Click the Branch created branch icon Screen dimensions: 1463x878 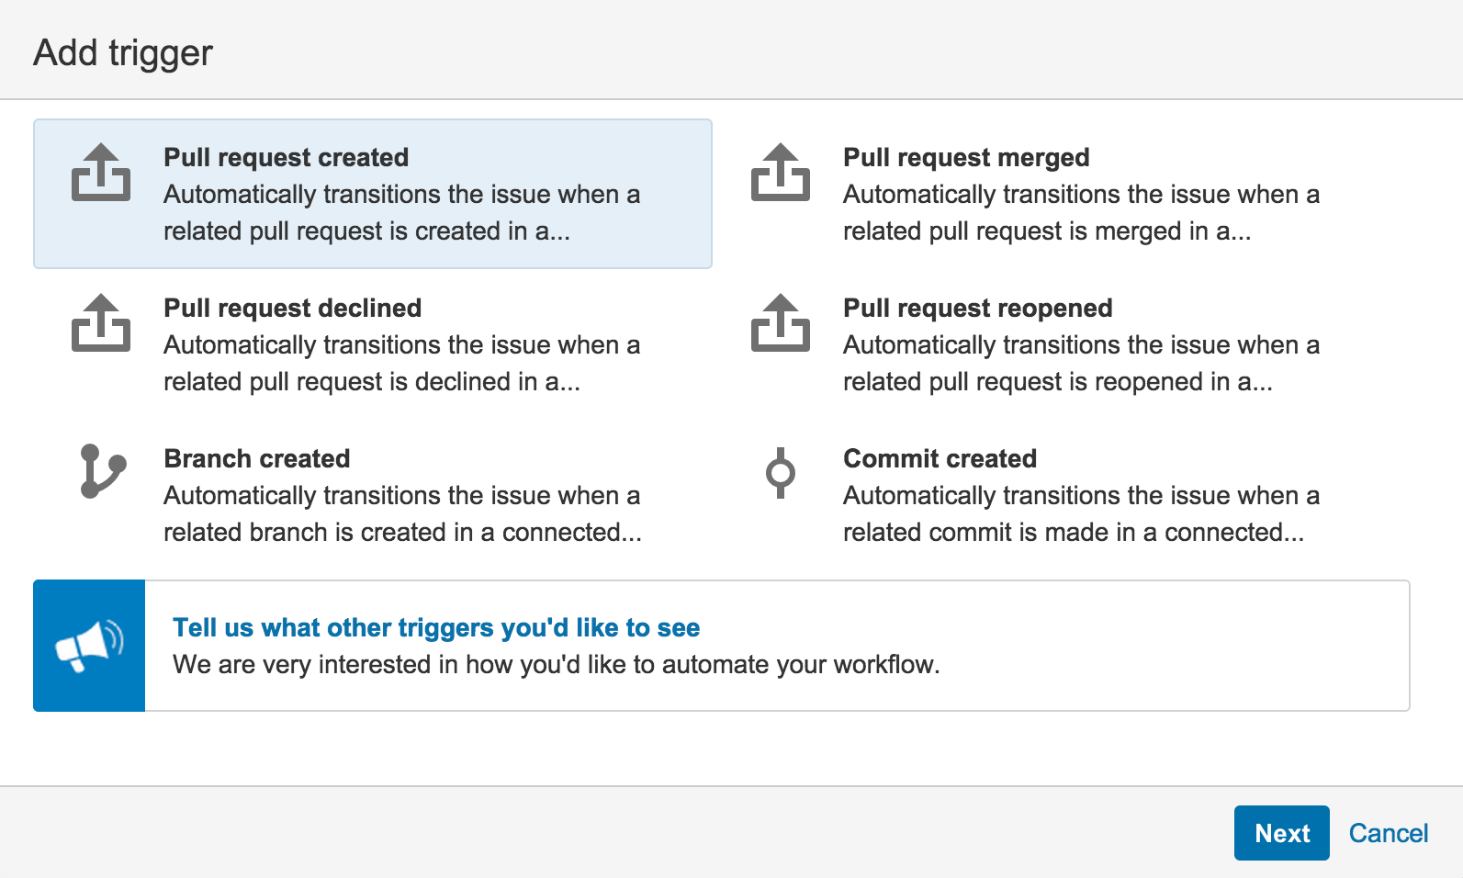coord(101,471)
